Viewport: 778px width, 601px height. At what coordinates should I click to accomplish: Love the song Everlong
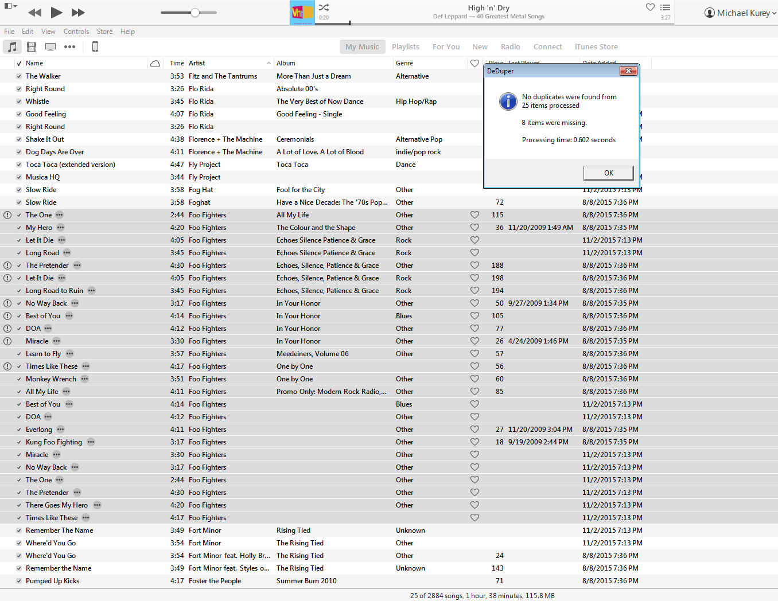(474, 430)
